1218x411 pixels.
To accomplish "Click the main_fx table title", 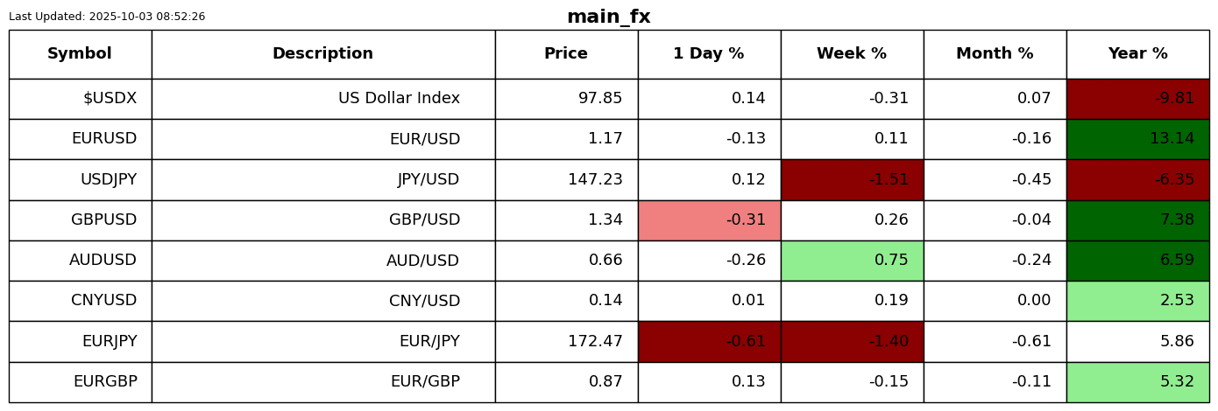I will (x=608, y=17).
